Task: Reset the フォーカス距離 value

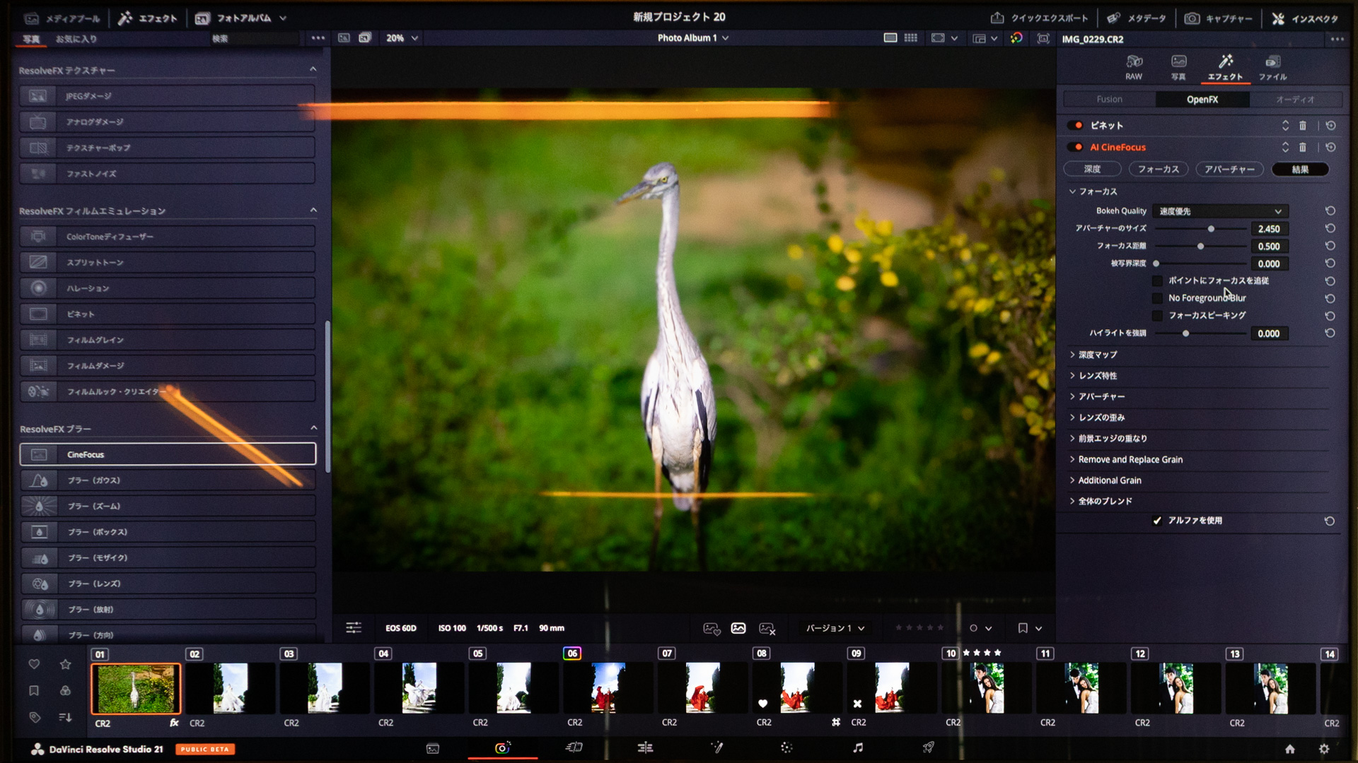Action: 1330,246
